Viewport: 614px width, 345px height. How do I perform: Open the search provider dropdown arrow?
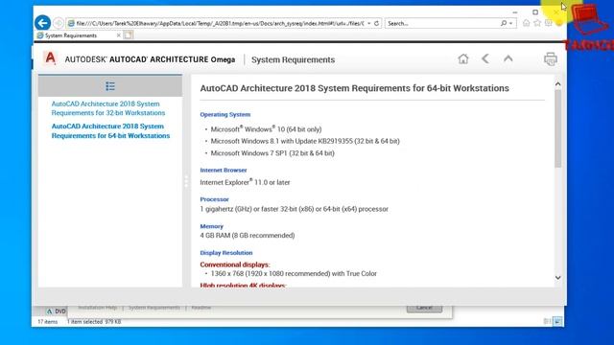tap(510, 23)
